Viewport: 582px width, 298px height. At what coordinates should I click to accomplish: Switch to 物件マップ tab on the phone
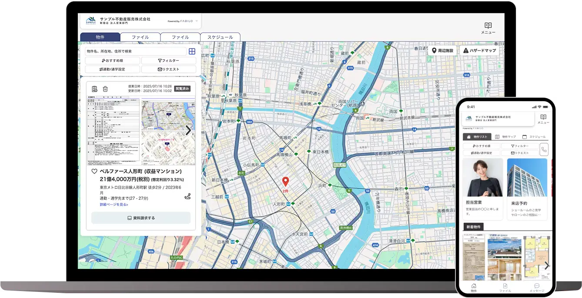pos(505,137)
